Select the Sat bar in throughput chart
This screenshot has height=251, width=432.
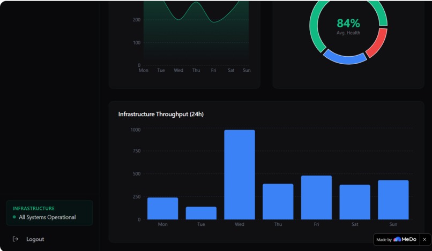point(355,202)
